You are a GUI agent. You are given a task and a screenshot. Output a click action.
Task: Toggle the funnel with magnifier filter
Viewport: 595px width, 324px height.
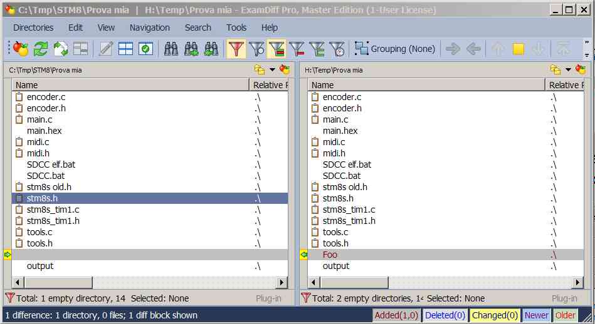tap(257, 49)
